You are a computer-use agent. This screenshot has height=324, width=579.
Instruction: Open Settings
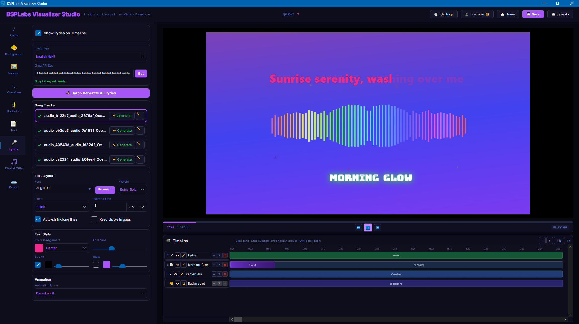tap(444, 14)
